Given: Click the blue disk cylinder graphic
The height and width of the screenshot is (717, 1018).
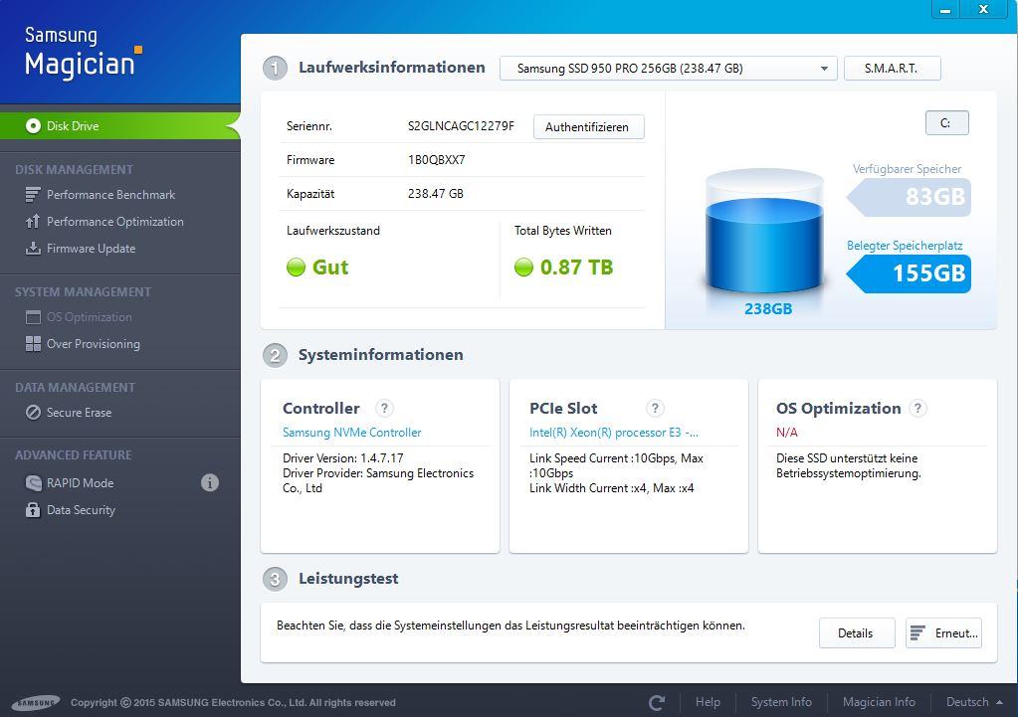Looking at the screenshot, I should (x=764, y=233).
